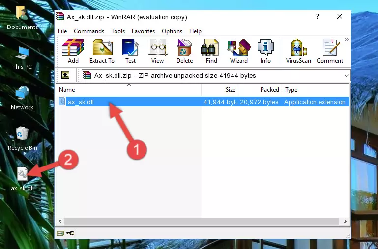378x249 pixels.
Task: Select the ax_sk.dll desktop file icon
Action: 23,179
